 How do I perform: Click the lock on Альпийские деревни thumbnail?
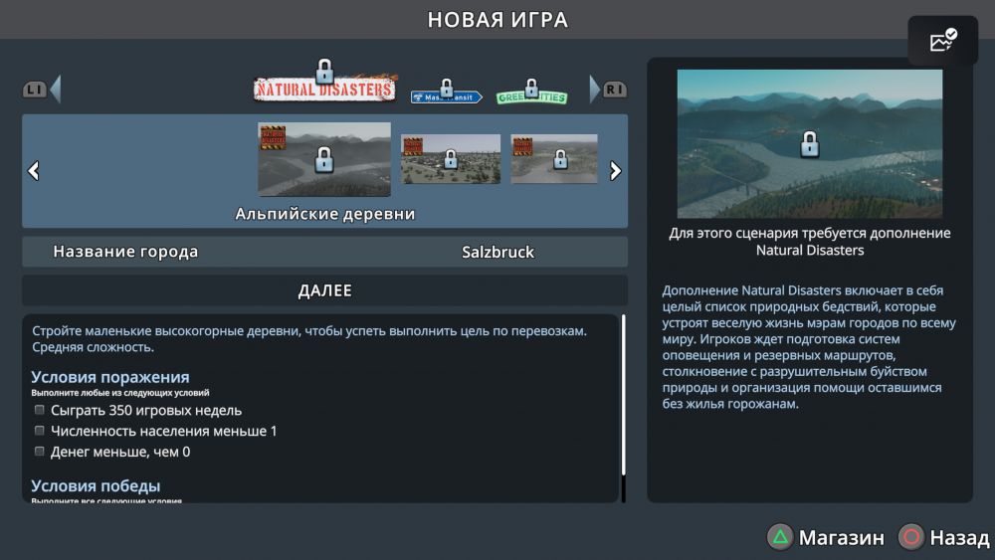(324, 160)
